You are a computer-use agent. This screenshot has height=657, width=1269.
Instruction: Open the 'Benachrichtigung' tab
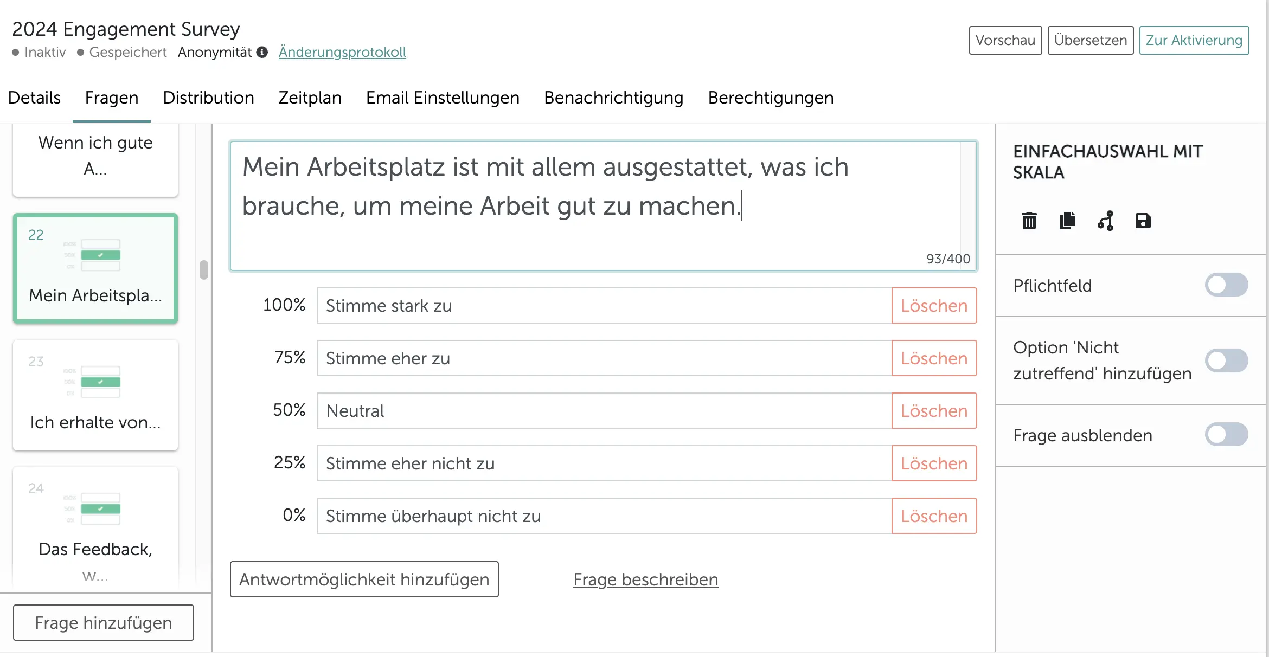pyautogui.click(x=613, y=98)
